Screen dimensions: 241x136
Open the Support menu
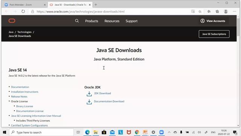coord(131,21)
